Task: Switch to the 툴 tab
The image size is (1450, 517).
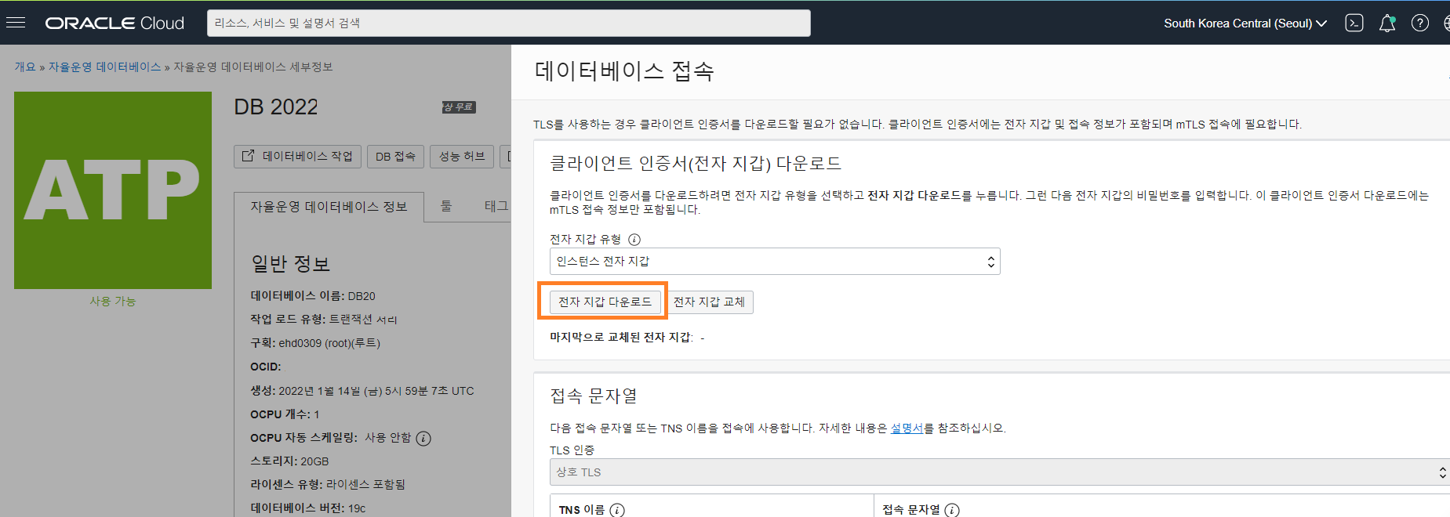Action: [x=446, y=206]
